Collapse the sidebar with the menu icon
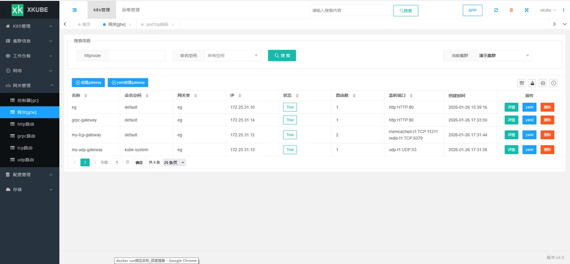570x264 pixels. tap(75, 10)
